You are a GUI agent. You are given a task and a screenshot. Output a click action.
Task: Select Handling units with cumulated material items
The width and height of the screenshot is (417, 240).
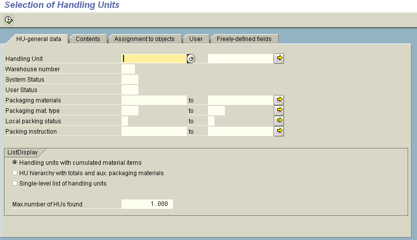tap(15, 163)
